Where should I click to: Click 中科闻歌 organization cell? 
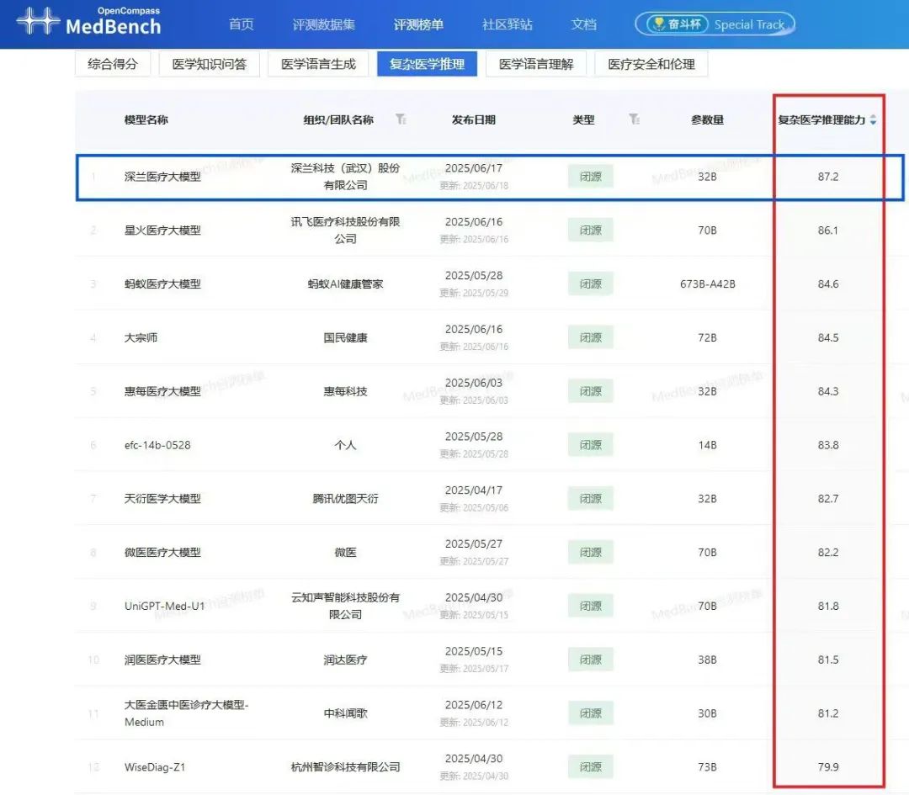click(346, 713)
